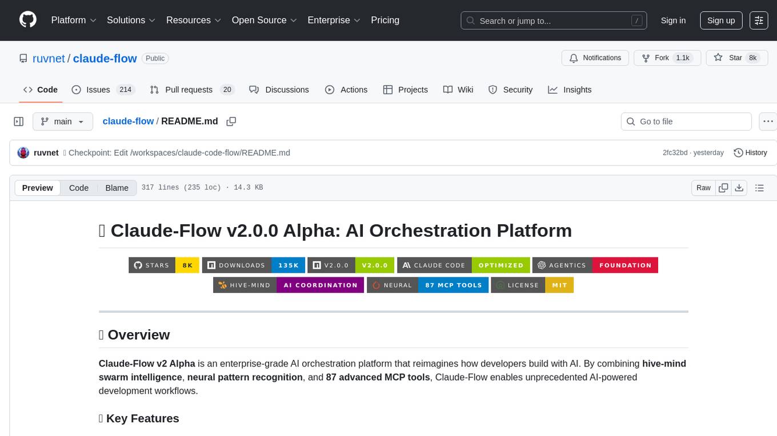Open the claude-flow repository link
This screenshot has width=777, height=436.
click(x=105, y=58)
